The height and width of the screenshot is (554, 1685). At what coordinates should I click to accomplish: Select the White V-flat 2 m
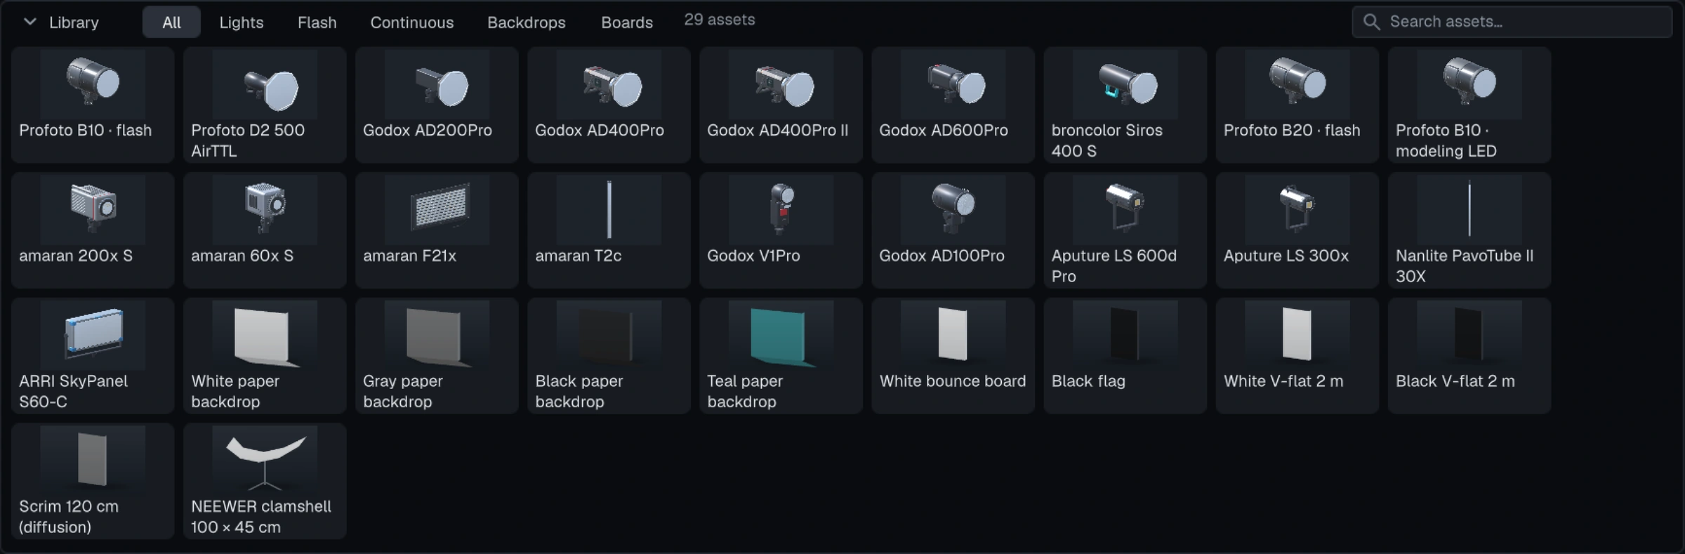pyautogui.click(x=1297, y=356)
